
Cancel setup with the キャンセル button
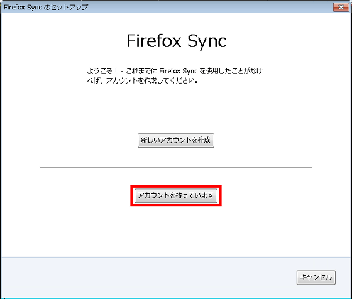(x=316, y=278)
